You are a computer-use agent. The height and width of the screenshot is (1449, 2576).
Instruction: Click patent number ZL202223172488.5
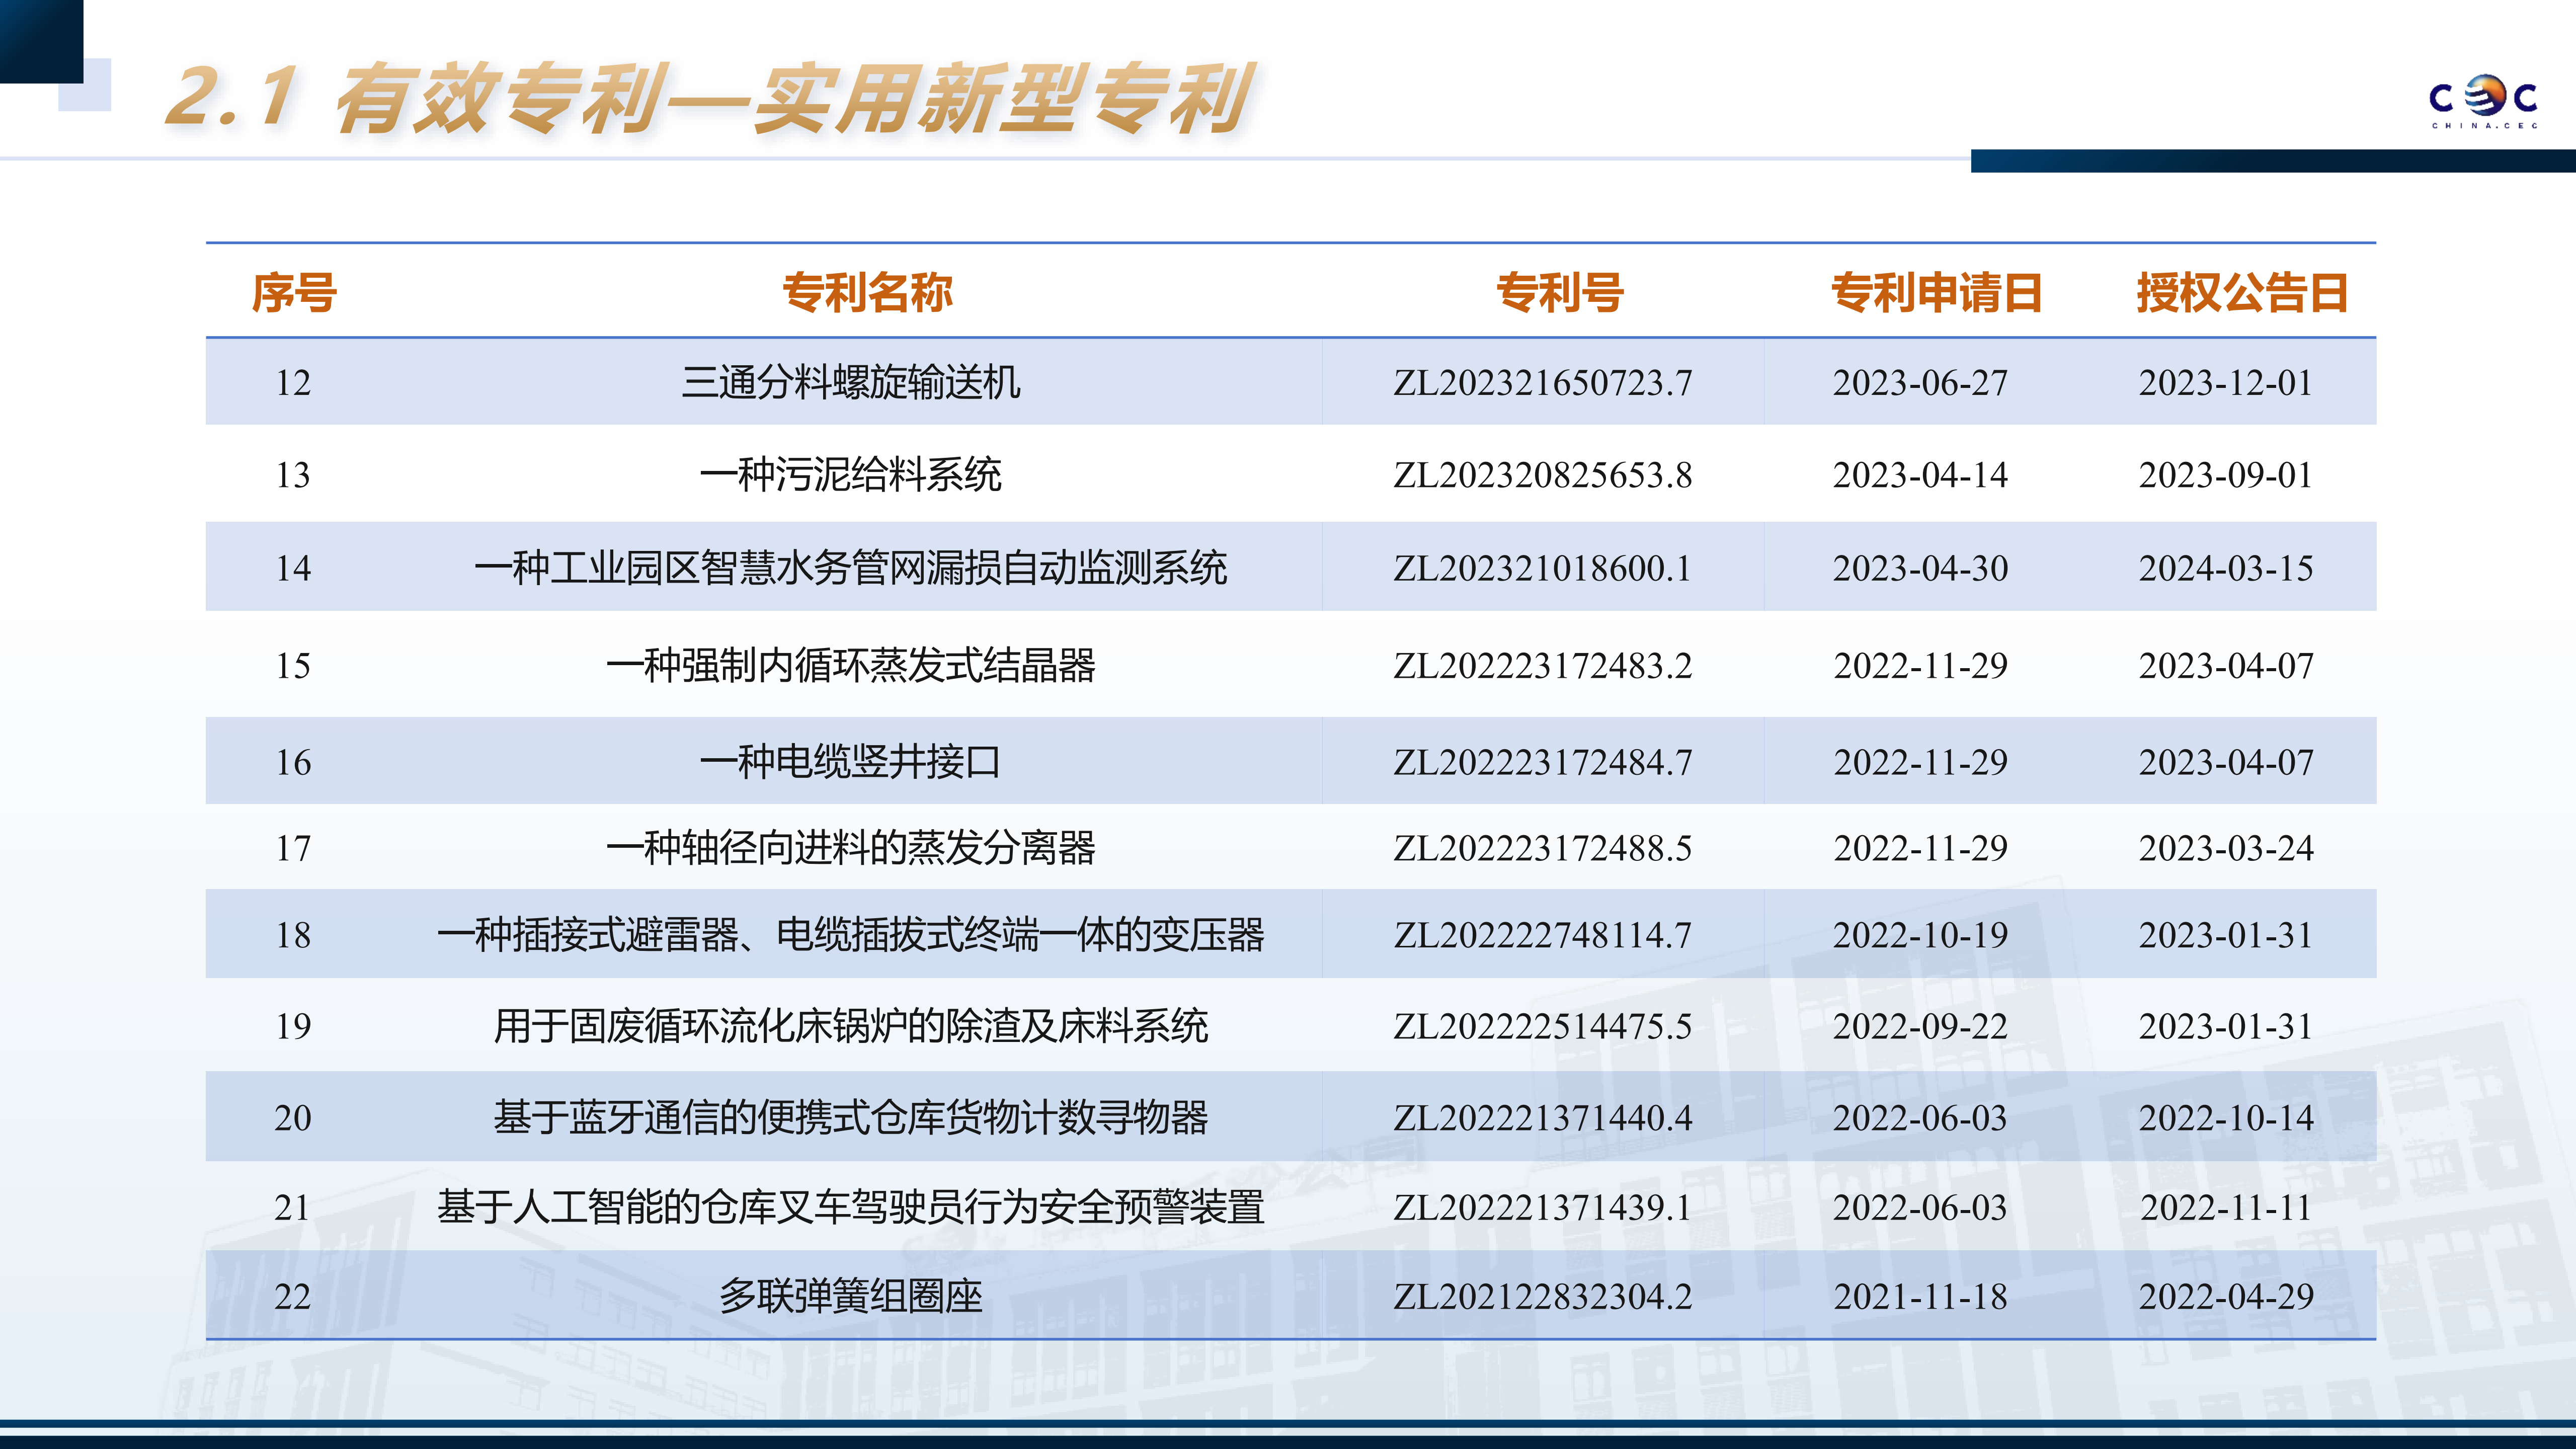(x=1542, y=848)
